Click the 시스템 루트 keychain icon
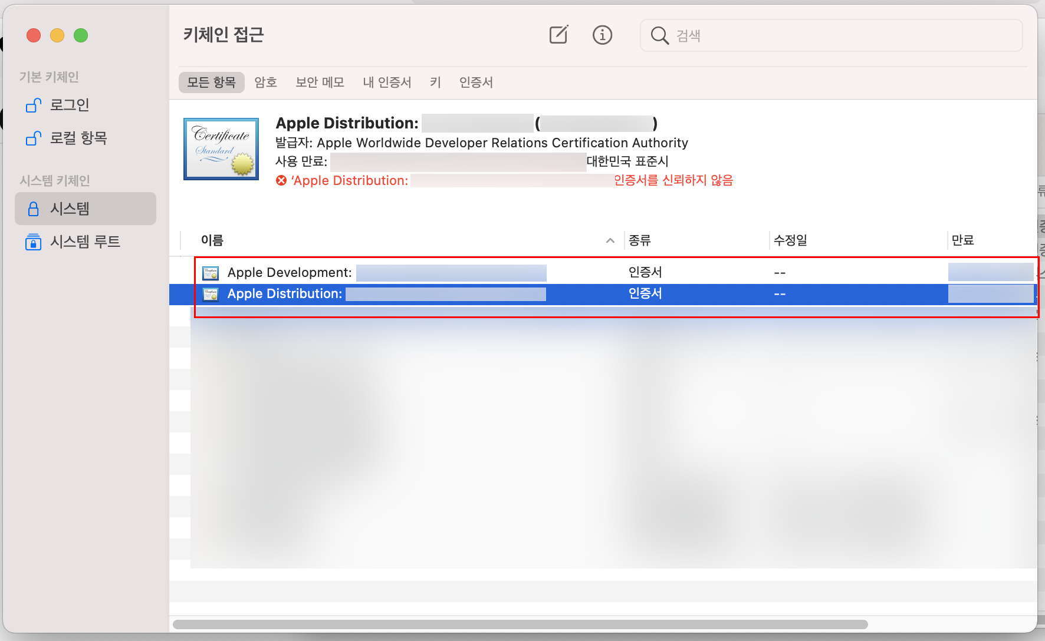 [x=34, y=242]
